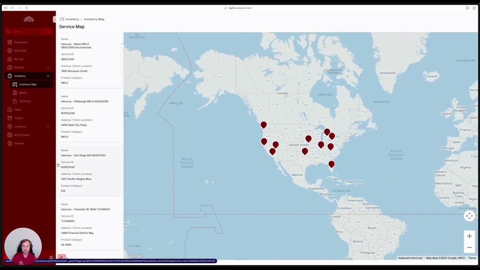Click the My Providers icon
The image size is (480, 270).
(x=10, y=135)
